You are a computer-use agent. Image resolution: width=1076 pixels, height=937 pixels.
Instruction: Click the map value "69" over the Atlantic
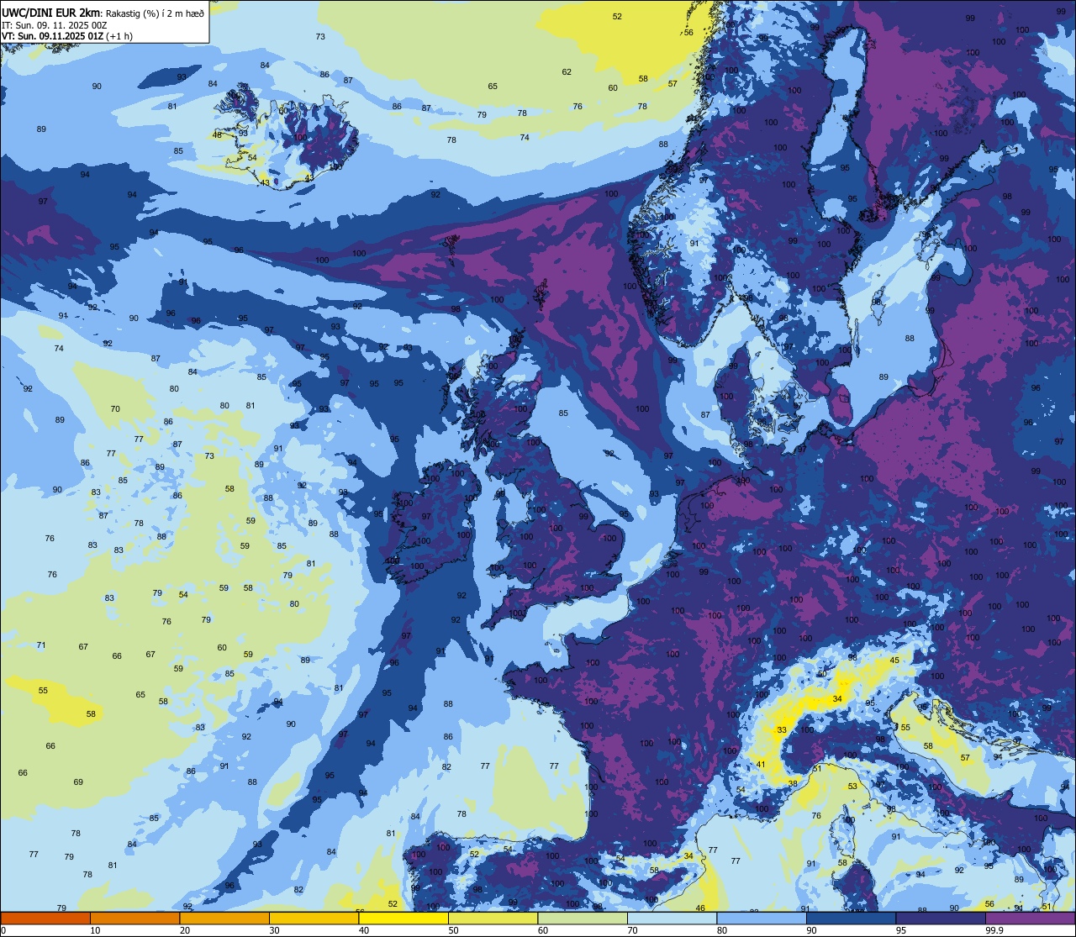tap(78, 782)
